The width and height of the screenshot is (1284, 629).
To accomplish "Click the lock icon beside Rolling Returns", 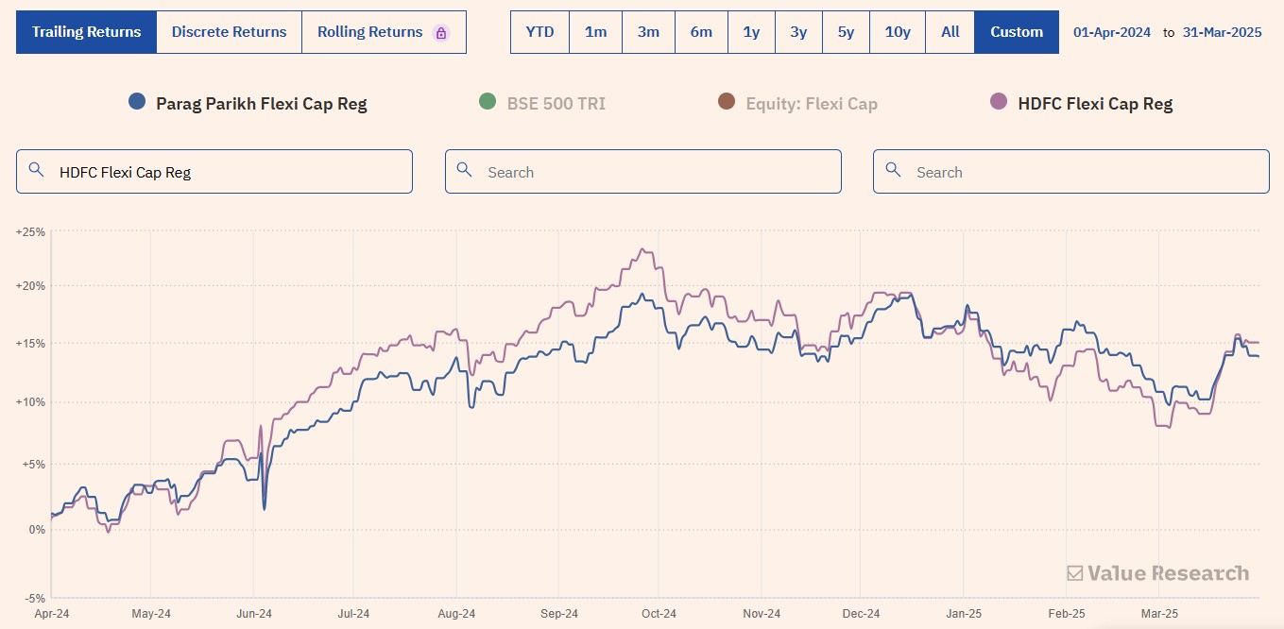I will (x=440, y=33).
